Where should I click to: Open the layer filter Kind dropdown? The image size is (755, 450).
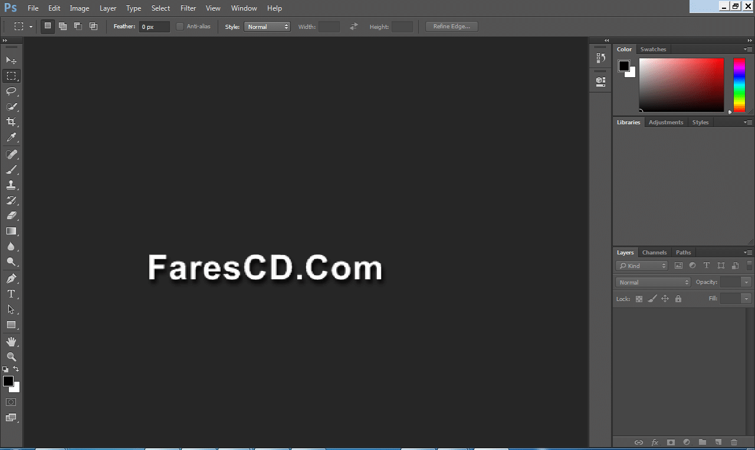point(642,266)
